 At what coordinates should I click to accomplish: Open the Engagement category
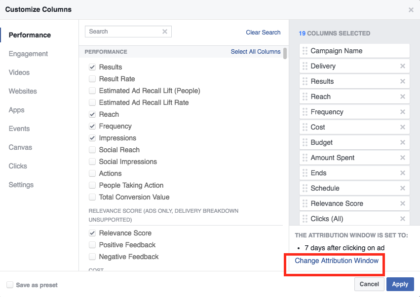(28, 54)
